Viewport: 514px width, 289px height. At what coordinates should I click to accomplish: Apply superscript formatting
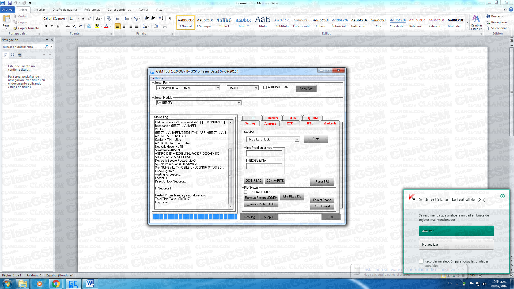pos(80,26)
